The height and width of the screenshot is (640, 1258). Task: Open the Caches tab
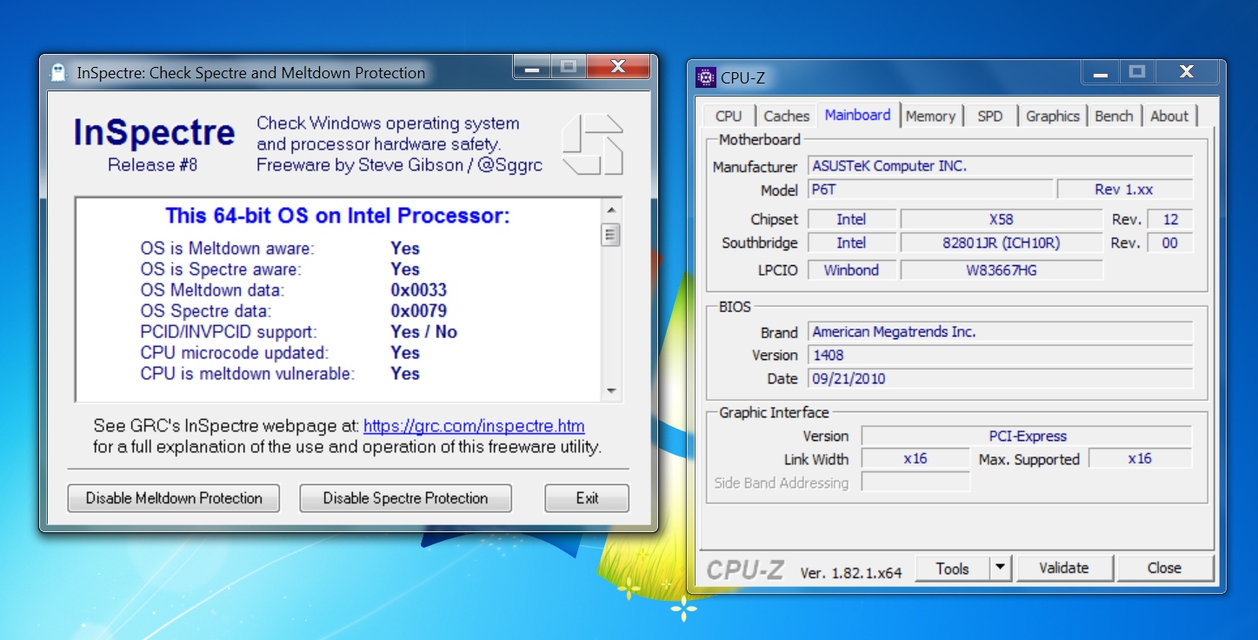pyautogui.click(x=787, y=116)
